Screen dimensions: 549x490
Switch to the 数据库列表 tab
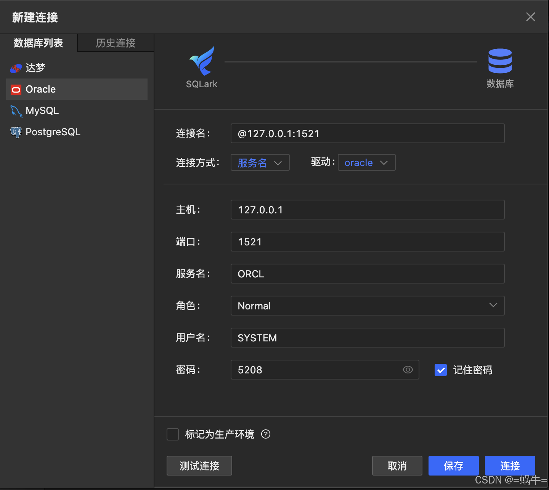click(39, 43)
